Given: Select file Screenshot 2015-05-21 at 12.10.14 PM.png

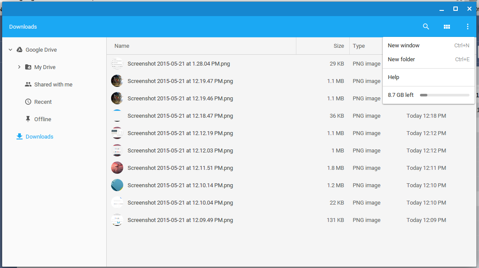Looking at the screenshot, I should (180, 185).
